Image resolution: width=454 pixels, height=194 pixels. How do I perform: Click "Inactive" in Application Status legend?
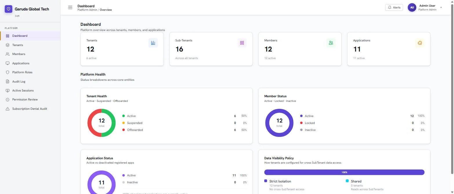132,182
